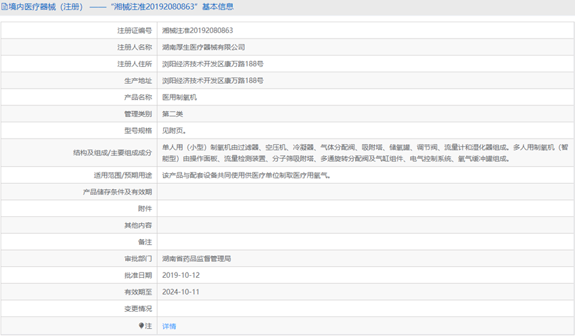This screenshot has height=336, width=575.
Task: Click the 适用范围/预期用途 label
Action: (x=122, y=175)
